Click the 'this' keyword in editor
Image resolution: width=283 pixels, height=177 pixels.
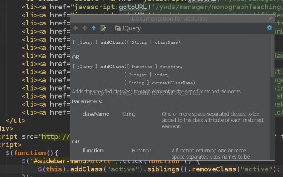54,169
